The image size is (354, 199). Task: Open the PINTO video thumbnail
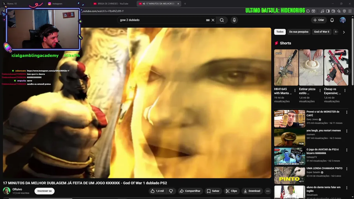point(290,175)
